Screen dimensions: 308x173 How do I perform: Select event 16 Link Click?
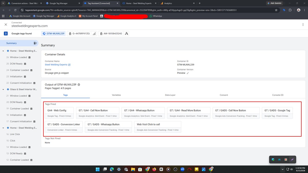(13, 134)
